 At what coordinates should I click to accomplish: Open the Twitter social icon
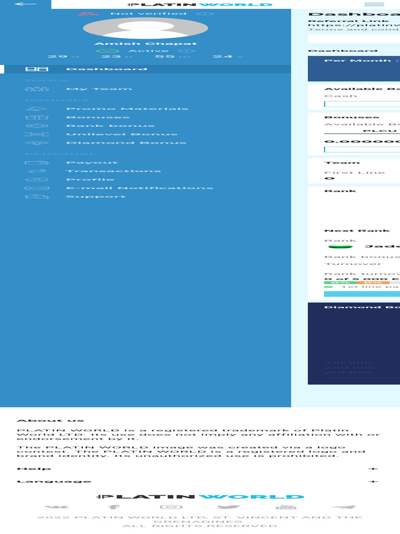pos(229,507)
